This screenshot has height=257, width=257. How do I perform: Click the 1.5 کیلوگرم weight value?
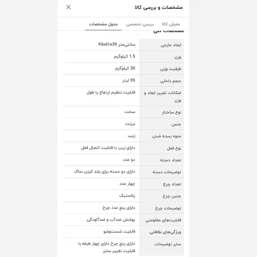[x=125, y=57]
